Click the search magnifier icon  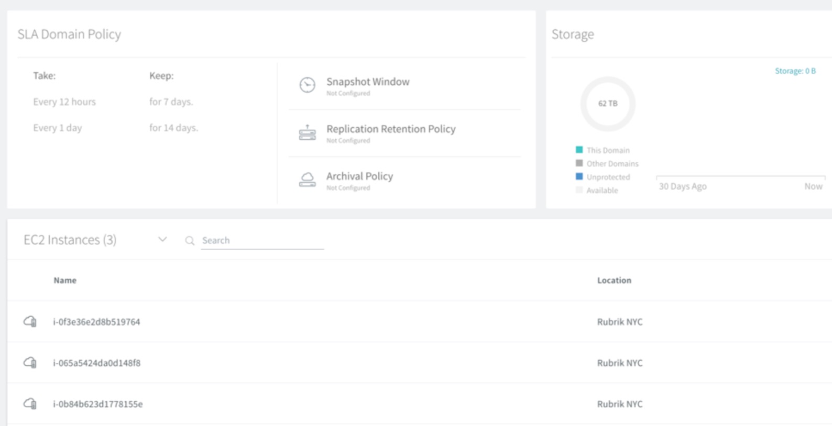pyautogui.click(x=190, y=241)
